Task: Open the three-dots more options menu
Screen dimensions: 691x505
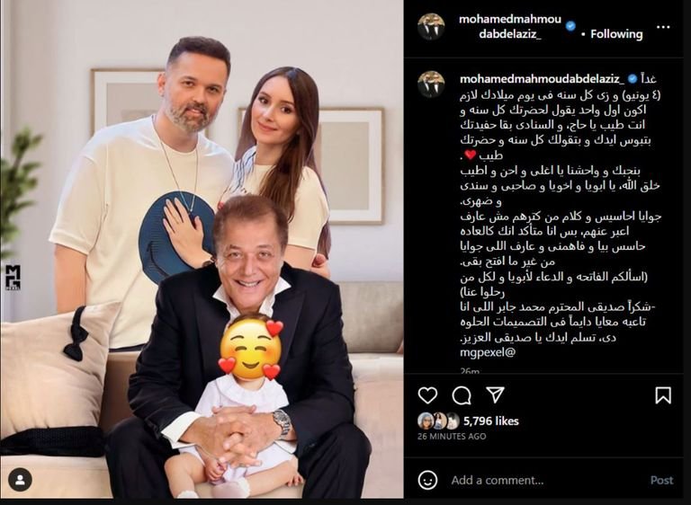Action: pyautogui.click(x=663, y=27)
